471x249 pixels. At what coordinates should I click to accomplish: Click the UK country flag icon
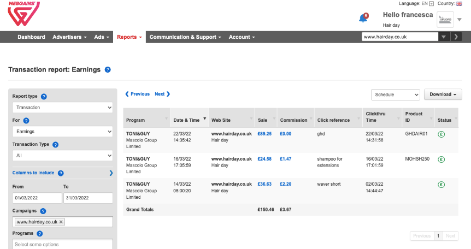point(459,4)
